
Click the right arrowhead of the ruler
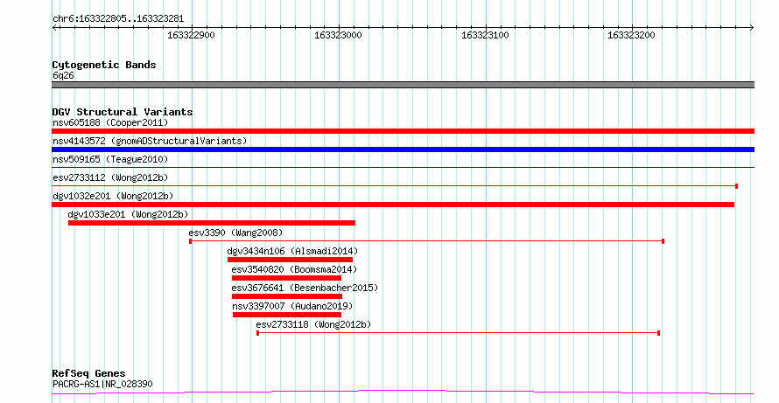(751, 27)
